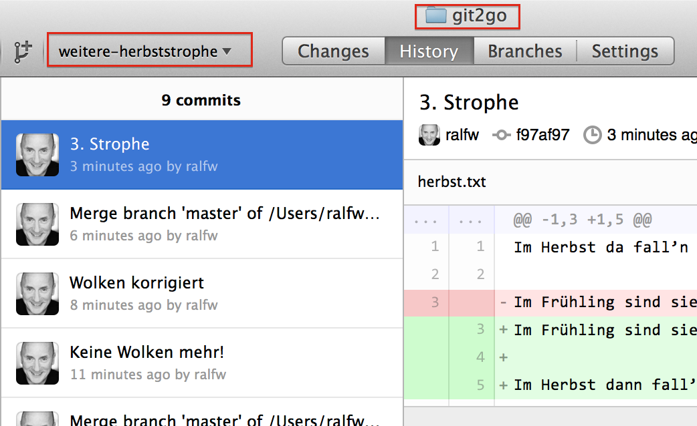The image size is (697, 426).
Task: Click the '9 commits' header
Action: pyautogui.click(x=201, y=100)
